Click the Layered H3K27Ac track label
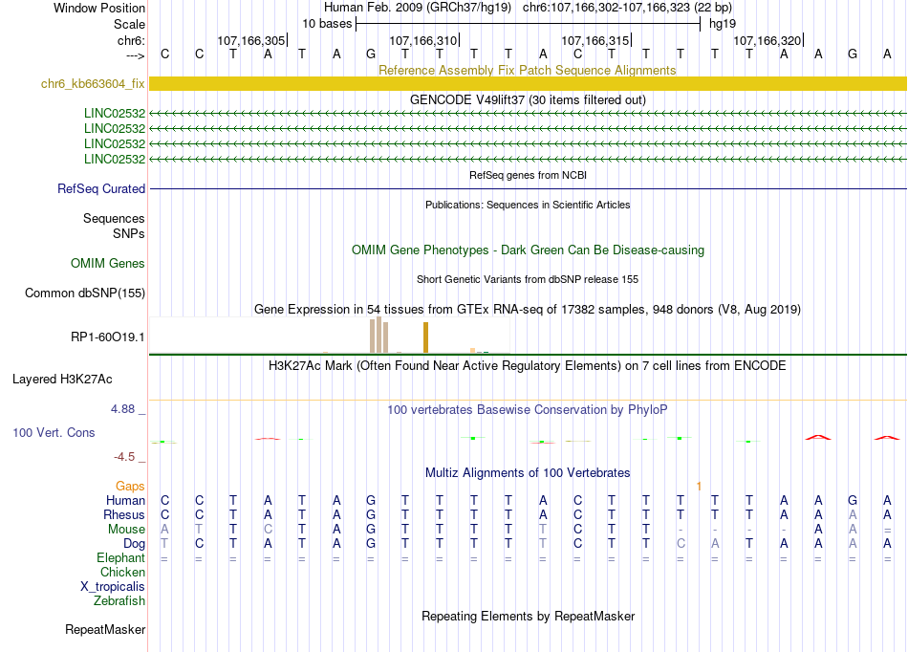 pyautogui.click(x=62, y=380)
